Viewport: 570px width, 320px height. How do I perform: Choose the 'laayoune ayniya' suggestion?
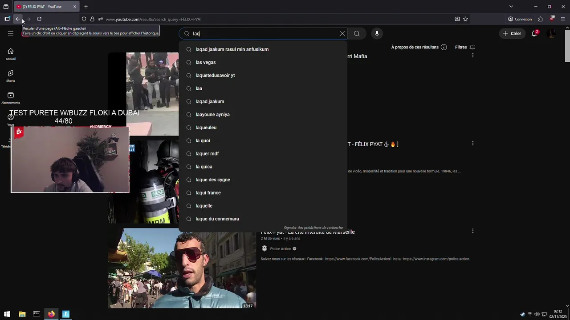click(263, 115)
